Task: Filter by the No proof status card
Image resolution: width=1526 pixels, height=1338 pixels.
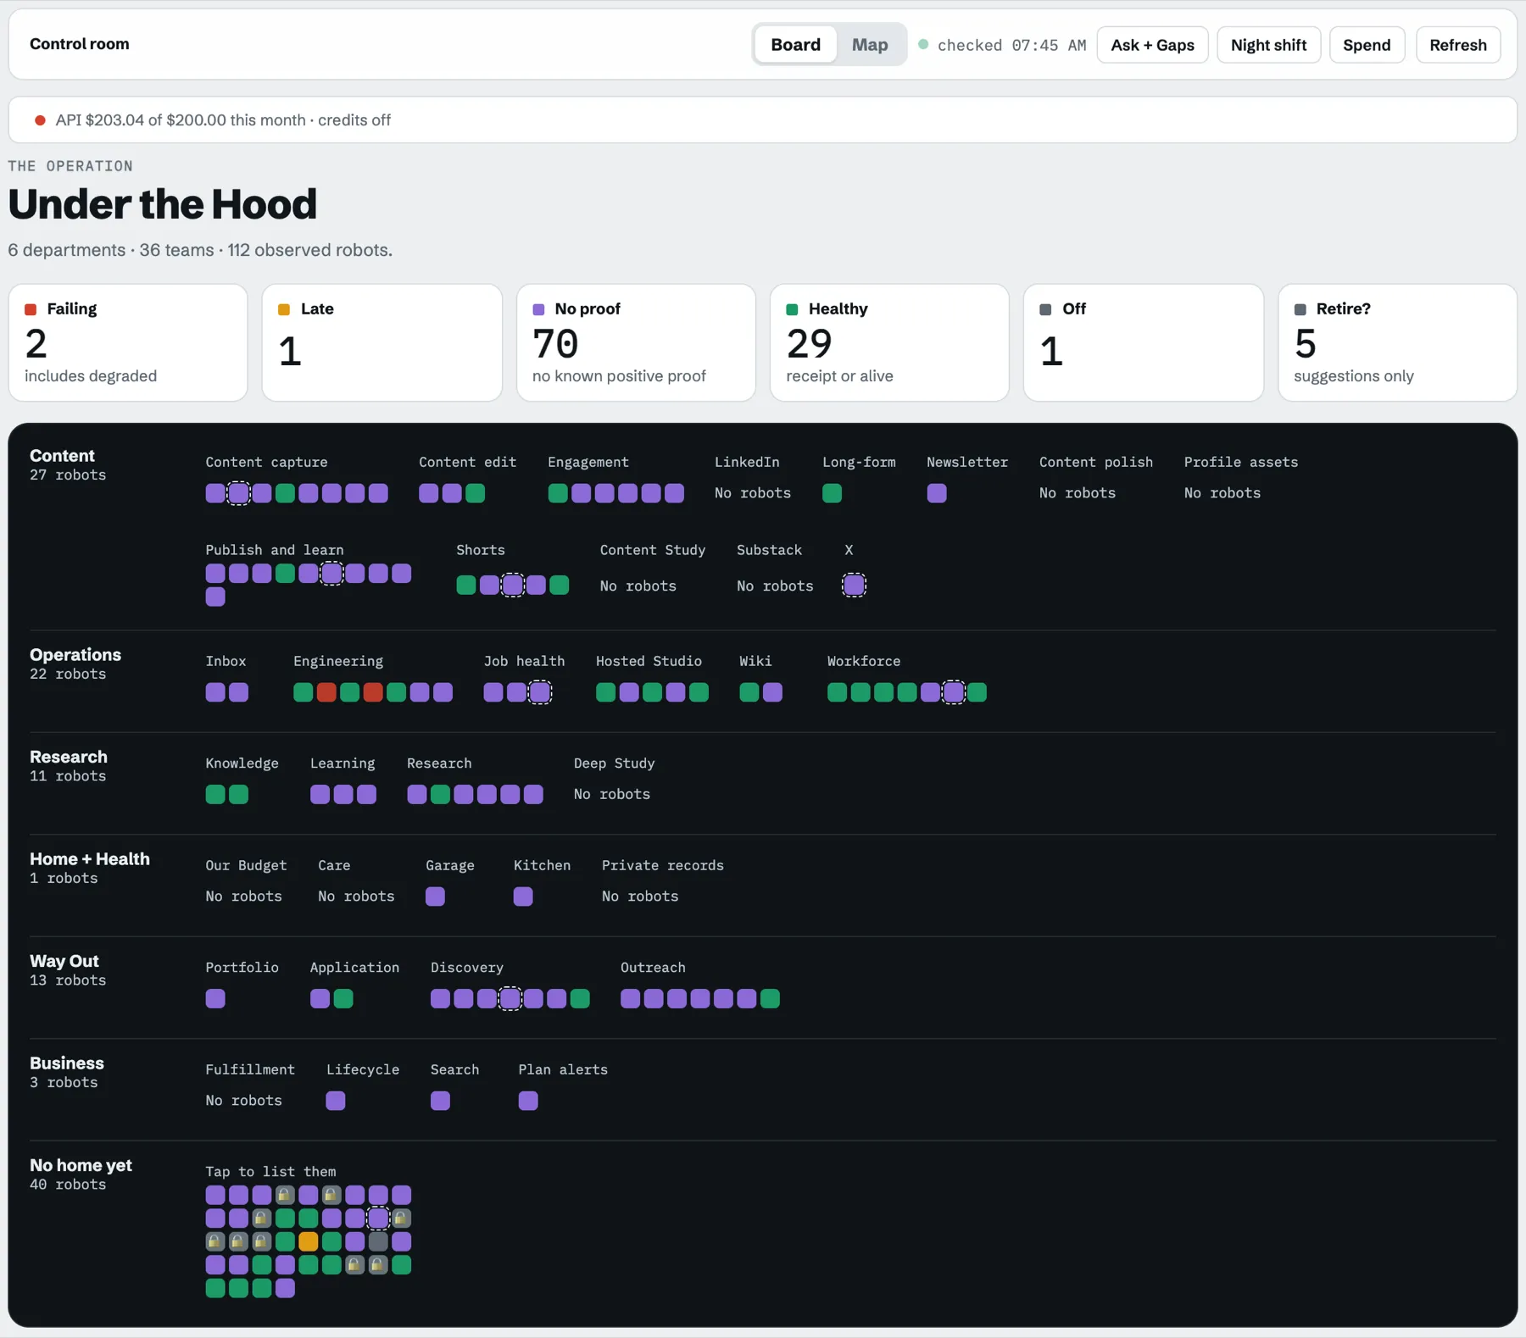Action: (x=636, y=342)
